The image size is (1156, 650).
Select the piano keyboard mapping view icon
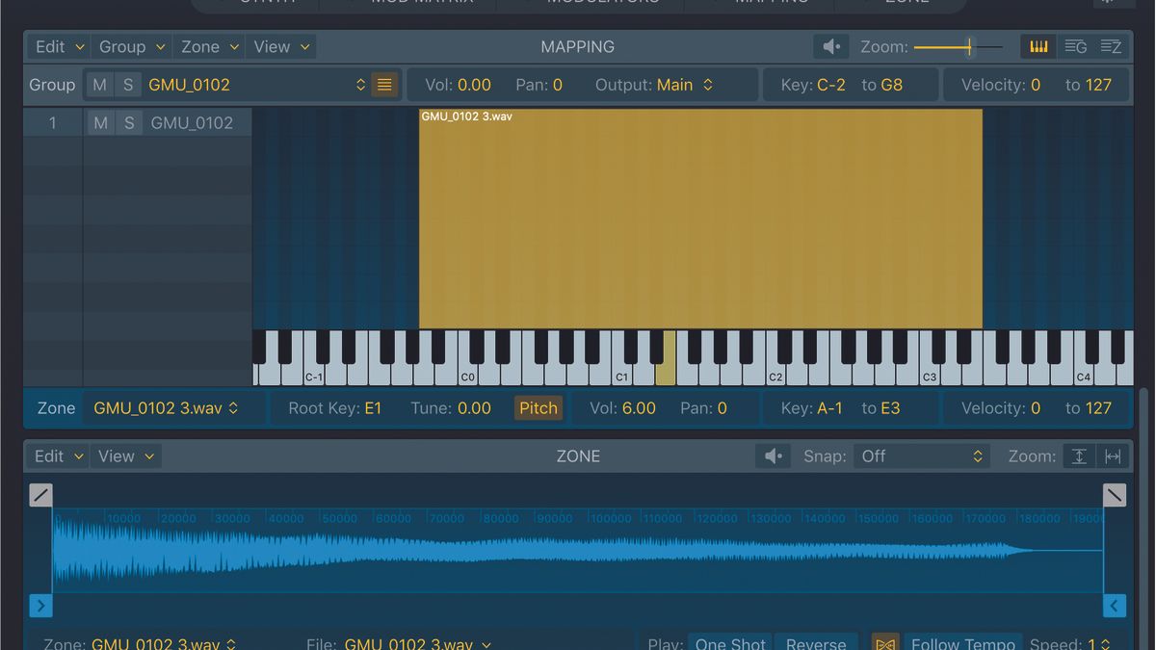tap(1038, 45)
